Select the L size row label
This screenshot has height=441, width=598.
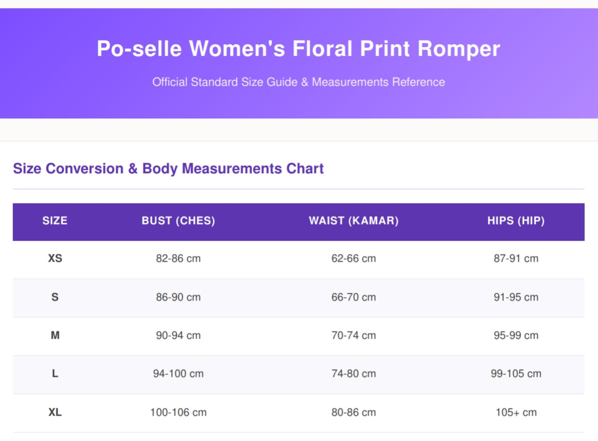[55, 373]
